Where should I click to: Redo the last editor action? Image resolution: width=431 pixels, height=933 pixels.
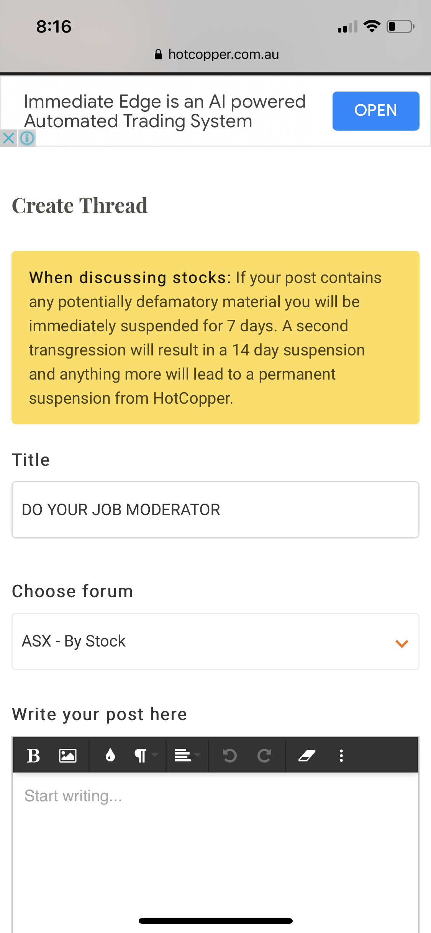(264, 756)
